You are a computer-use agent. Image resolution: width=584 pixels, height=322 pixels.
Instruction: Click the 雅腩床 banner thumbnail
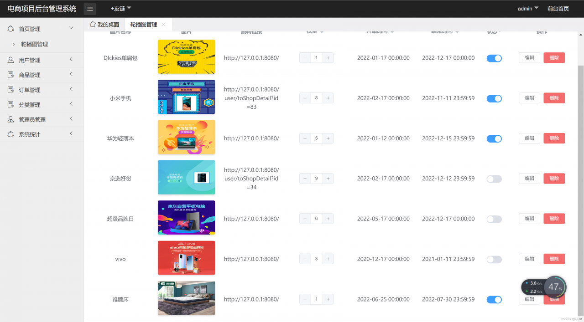tap(186, 298)
